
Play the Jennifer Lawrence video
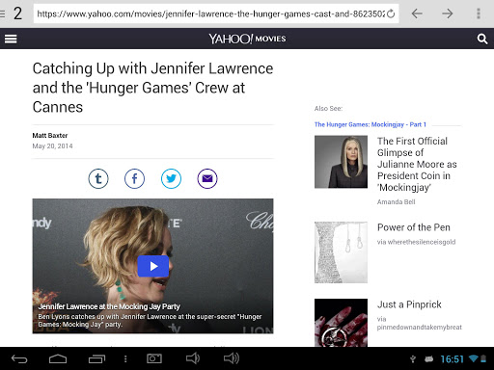tap(153, 266)
